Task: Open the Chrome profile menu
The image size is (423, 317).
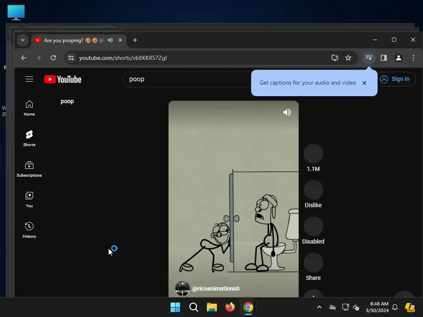Action: click(x=399, y=58)
